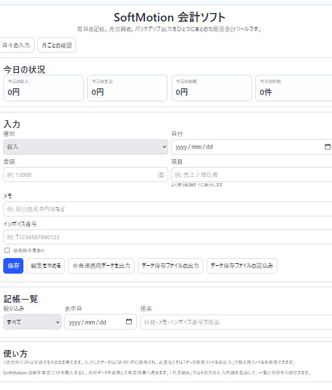Open the 絞り込み dropdown showing すべて
The width and height of the screenshot is (332, 390).
click(x=32, y=322)
